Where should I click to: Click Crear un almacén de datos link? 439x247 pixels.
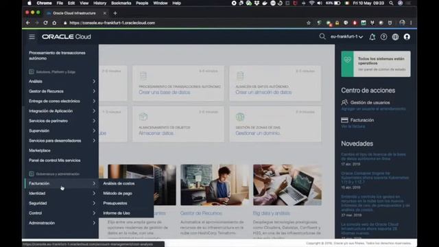pyautogui.click(x=263, y=92)
